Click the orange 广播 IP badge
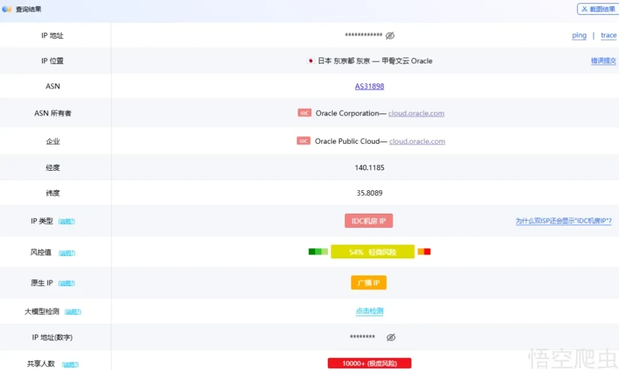This screenshot has width=619, height=370. (369, 283)
